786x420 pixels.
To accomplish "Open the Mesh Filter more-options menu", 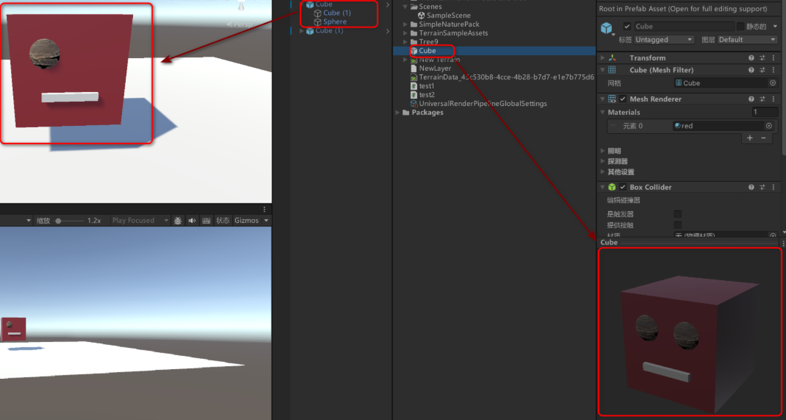I will [773, 70].
